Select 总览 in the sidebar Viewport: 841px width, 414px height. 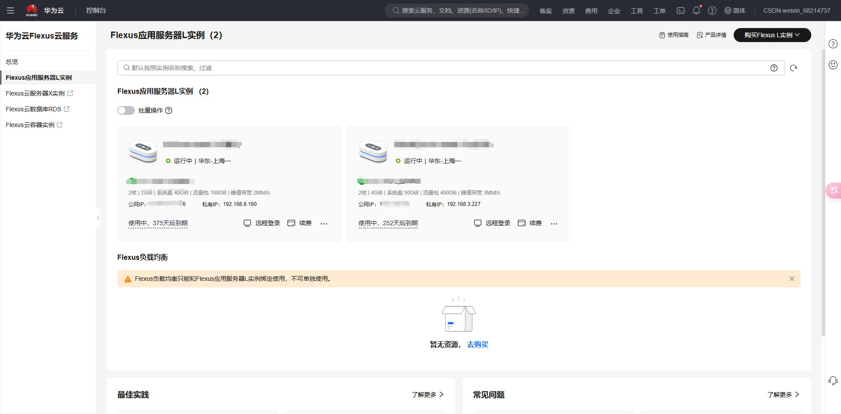point(12,62)
